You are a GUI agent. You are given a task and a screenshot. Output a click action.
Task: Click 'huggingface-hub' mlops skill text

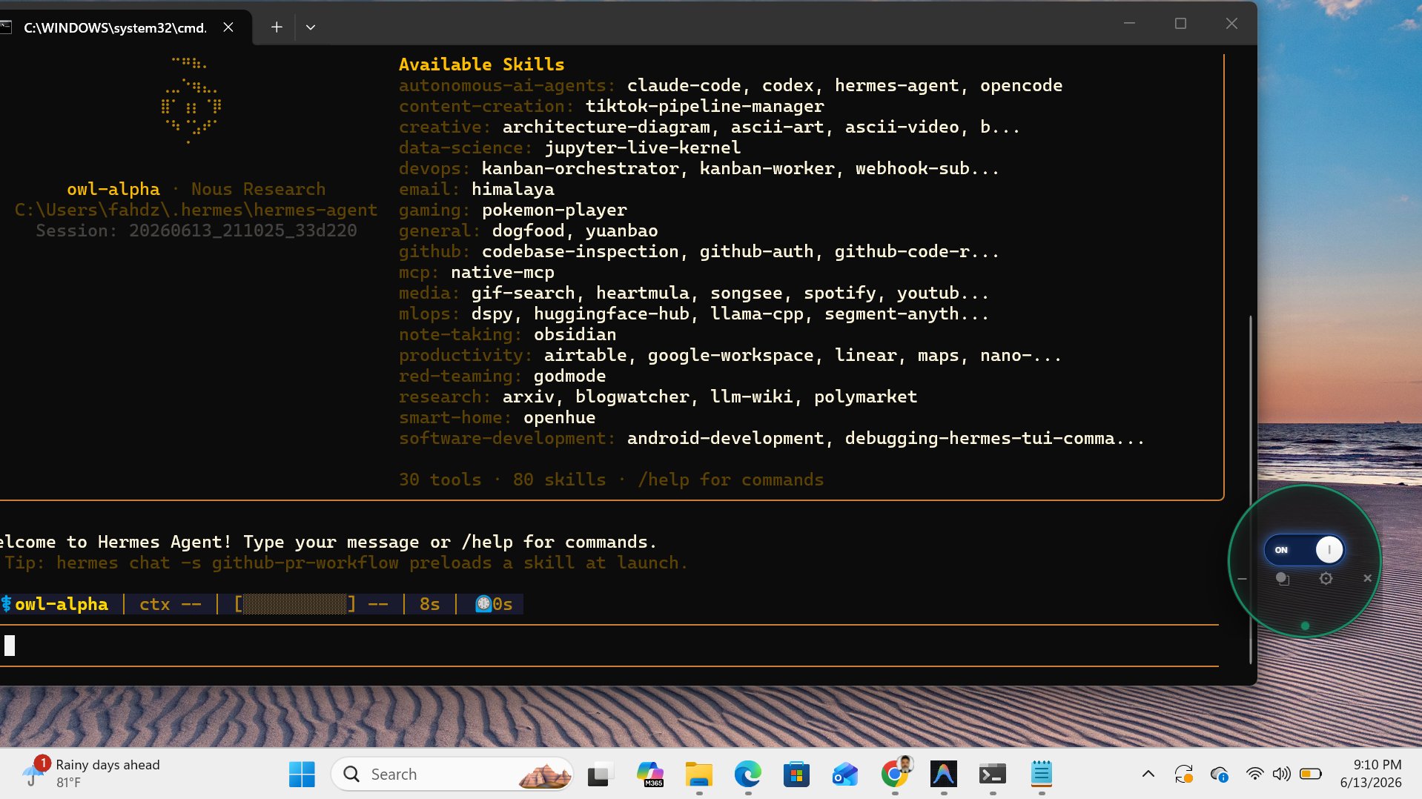(612, 314)
